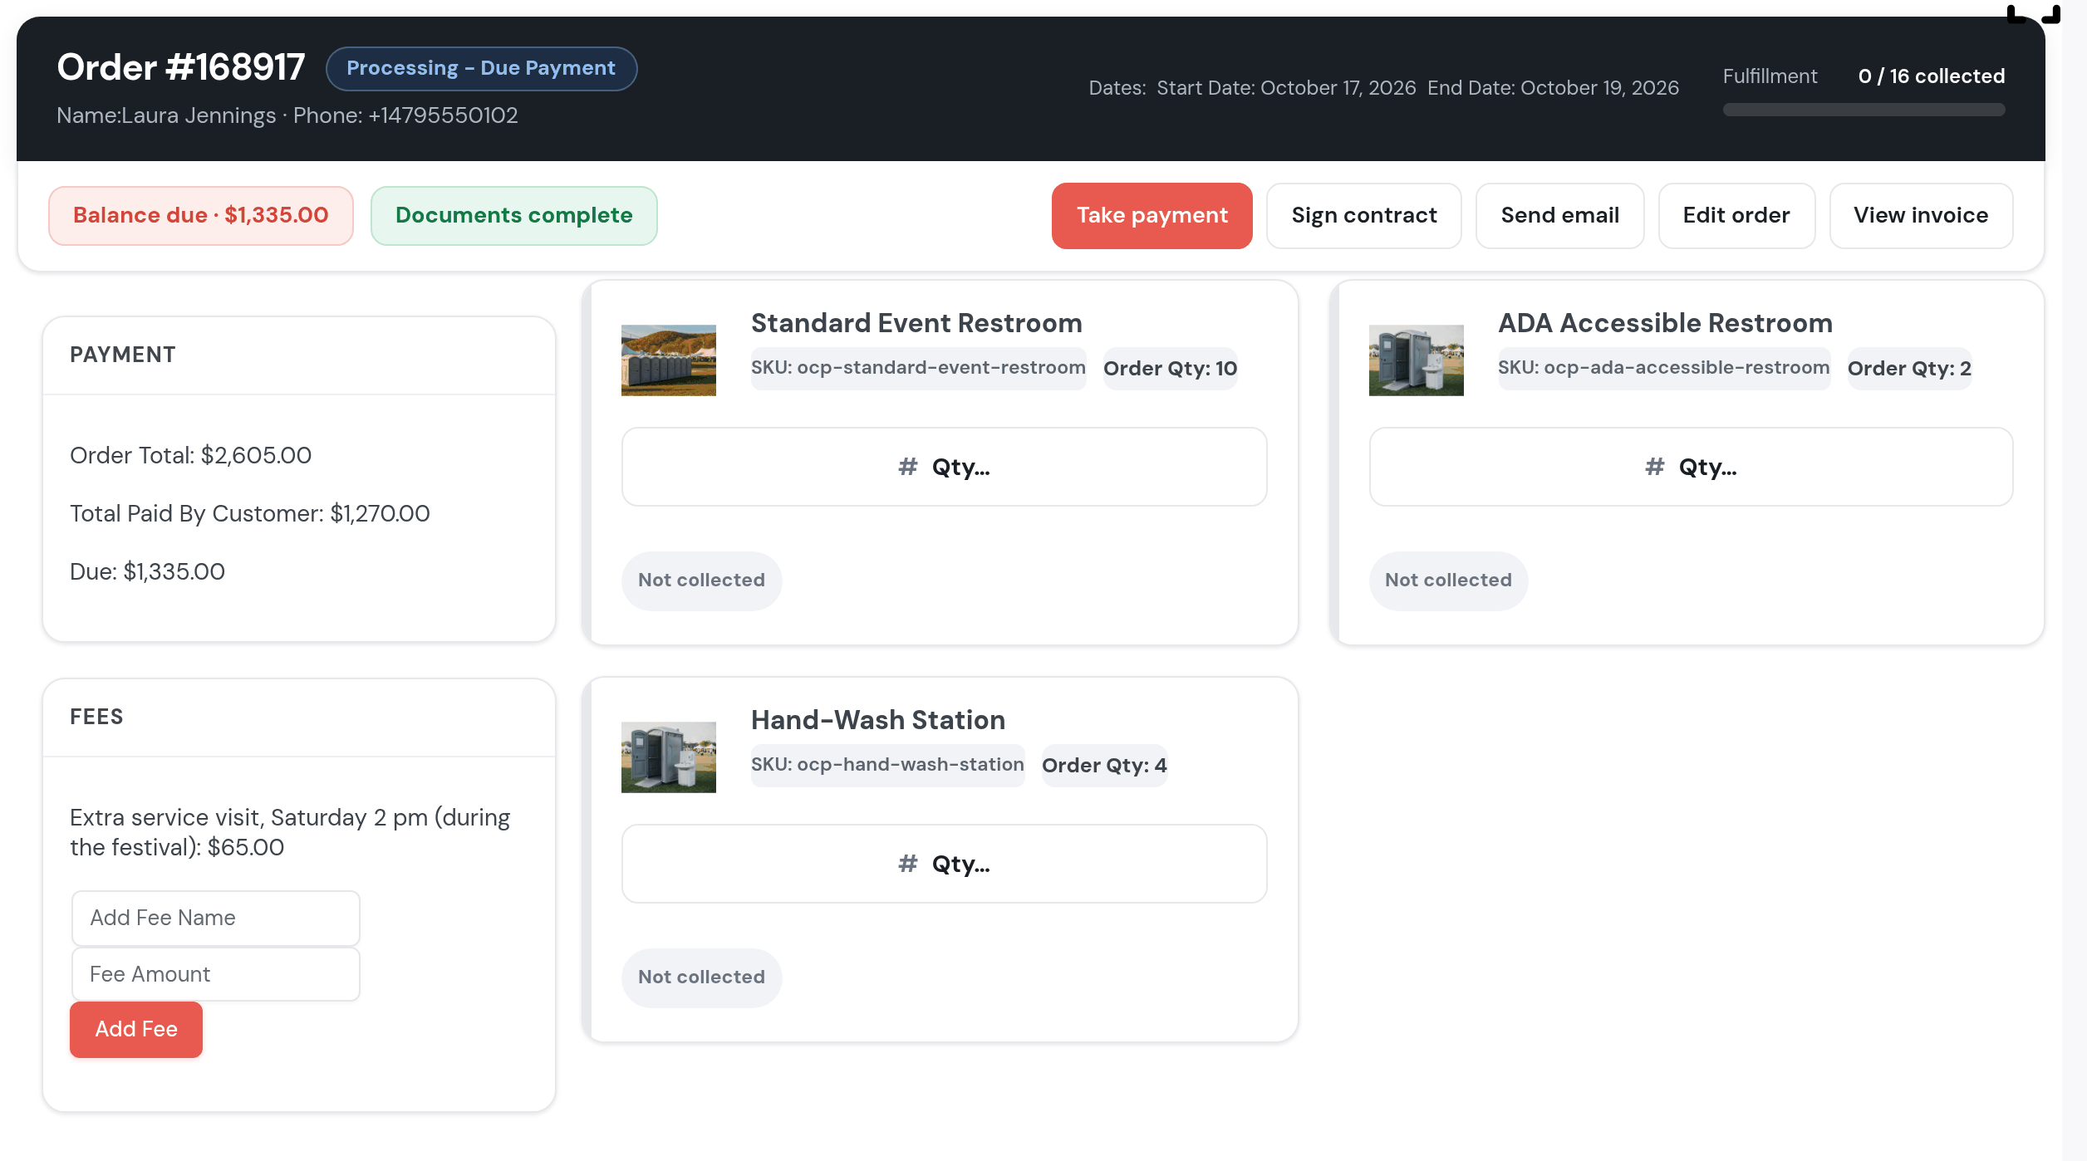The height and width of the screenshot is (1161, 2087).
Task: Click the ADA Accessible Restroom title
Action: coord(1665,323)
